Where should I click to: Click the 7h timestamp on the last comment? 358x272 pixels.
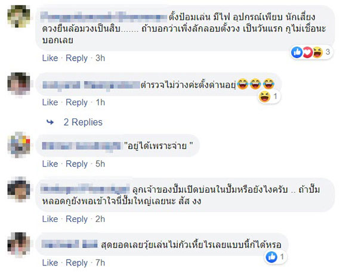[x=100, y=262]
